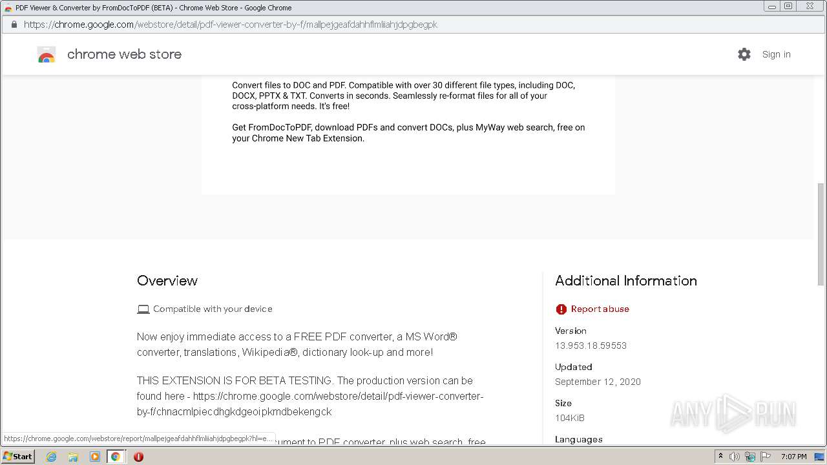Screen dimensions: 827x465
Task: Open the Windows Start button
Action: (x=17, y=456)
